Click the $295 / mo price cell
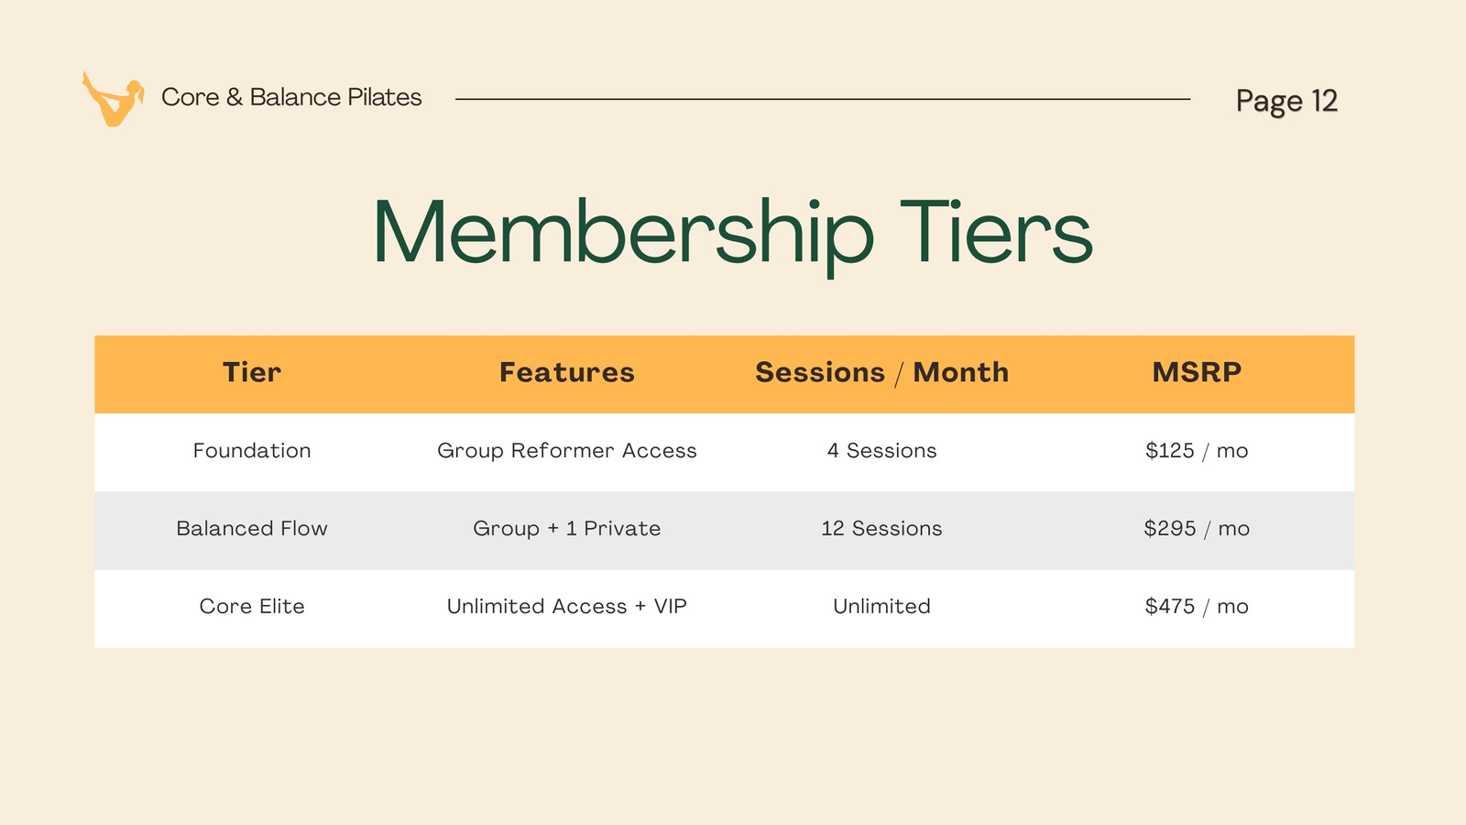This screenshot has width=1466, height=825. pyautogui.click(x=1197, y=529)
